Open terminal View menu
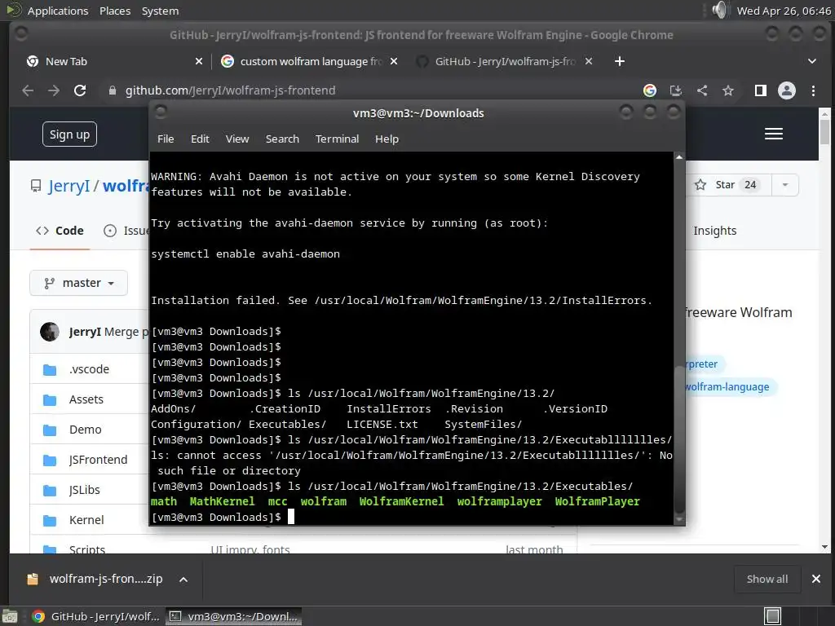This screenshot has height=626, width=835. point(237,139)
